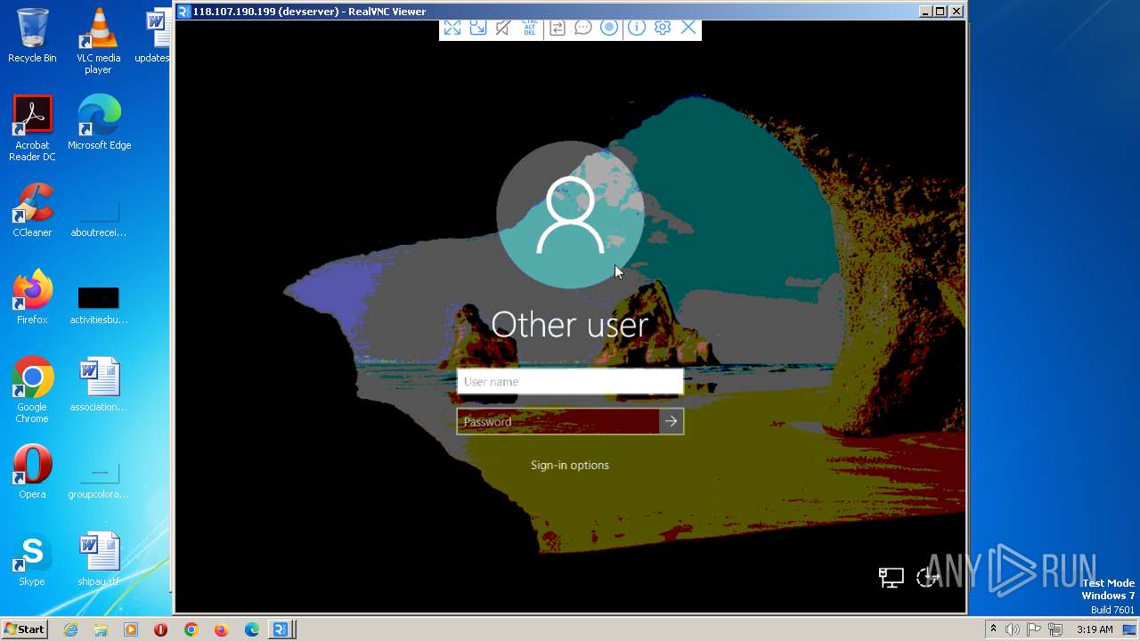The width and height of the screenshot is (1140, 641).
Task: Open the Windows Start menu
Action: pyautogui.click(x=25, y=629)
